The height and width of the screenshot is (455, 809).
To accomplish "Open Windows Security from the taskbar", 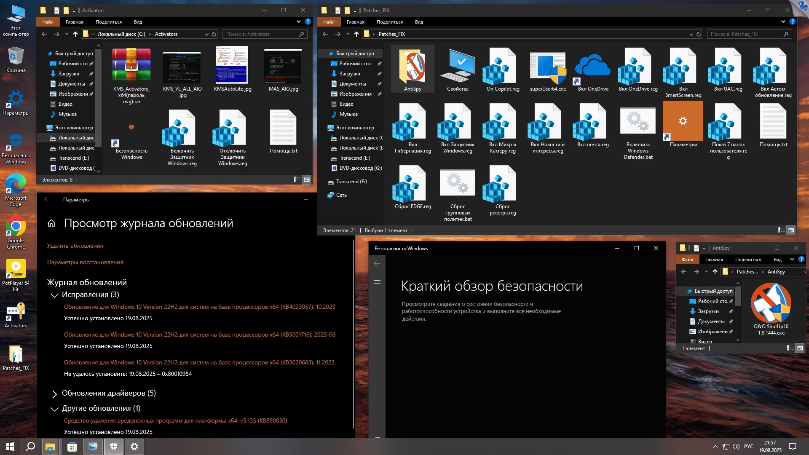I will coord(113,447).
